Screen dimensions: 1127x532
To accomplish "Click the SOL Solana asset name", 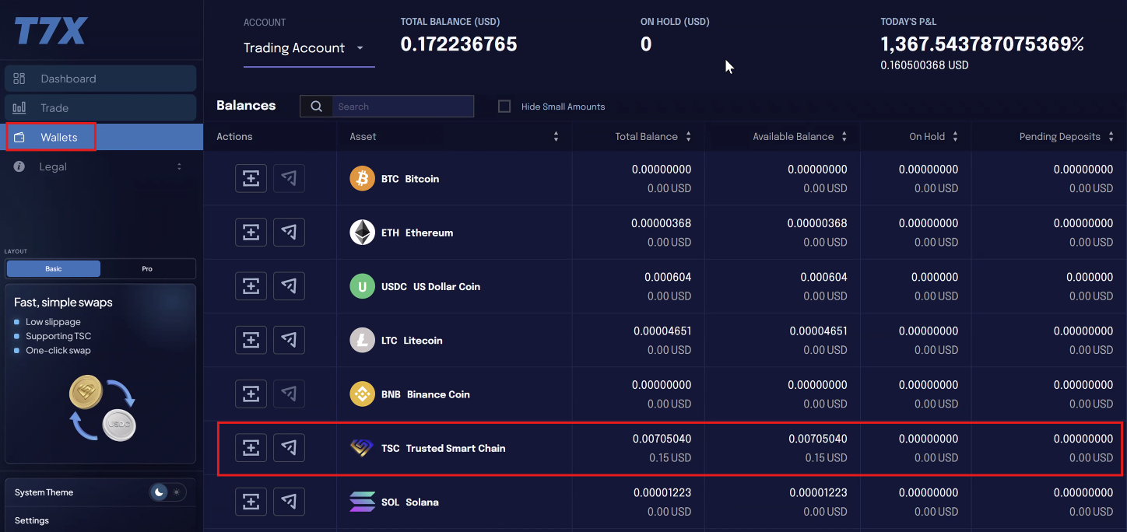I will [x=410, y=502].
